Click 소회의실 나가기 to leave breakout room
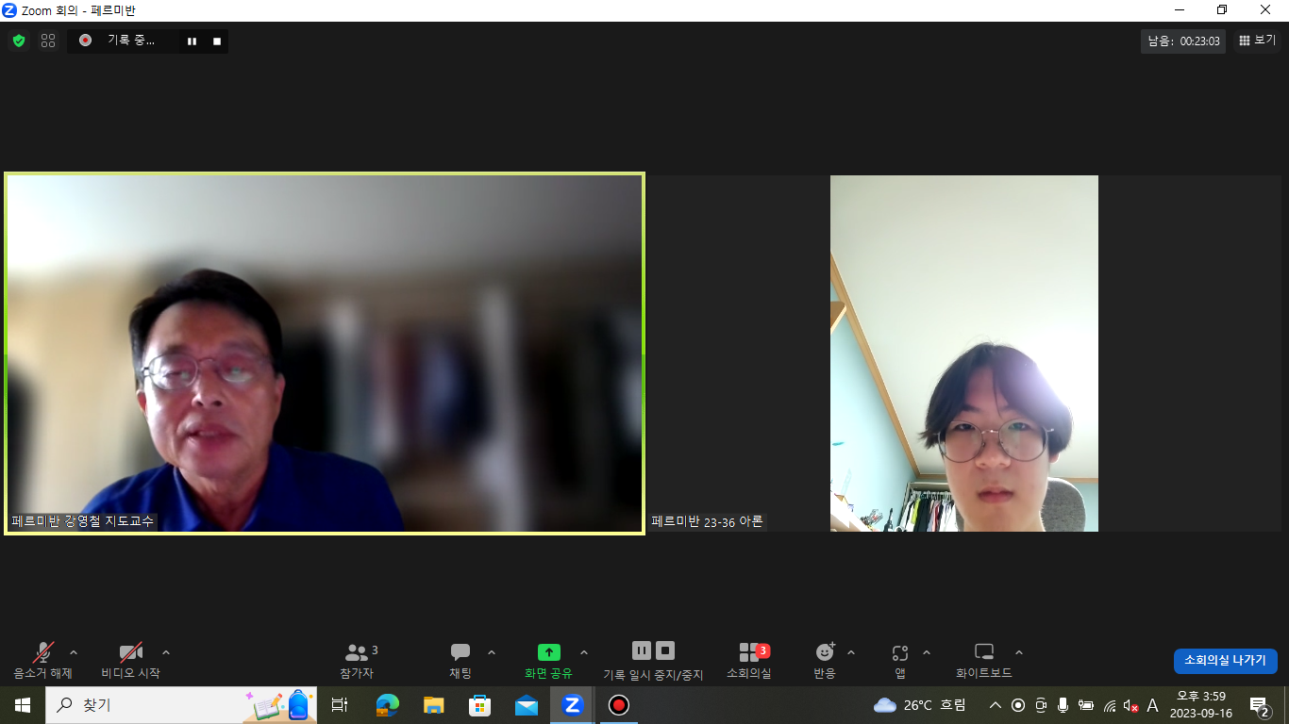The width and height of the screenshot is (1289, 724). [x=1226, y=661]
